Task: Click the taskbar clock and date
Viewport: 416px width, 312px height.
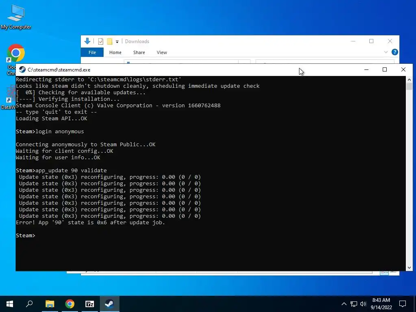Action: pyautogui.click(x=381, y=304)
